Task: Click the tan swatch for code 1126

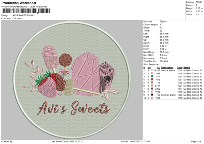Action: tap(152, 83)
